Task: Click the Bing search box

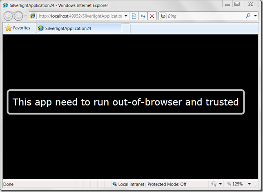Action: pyautogui.click(x=205, y=16)
